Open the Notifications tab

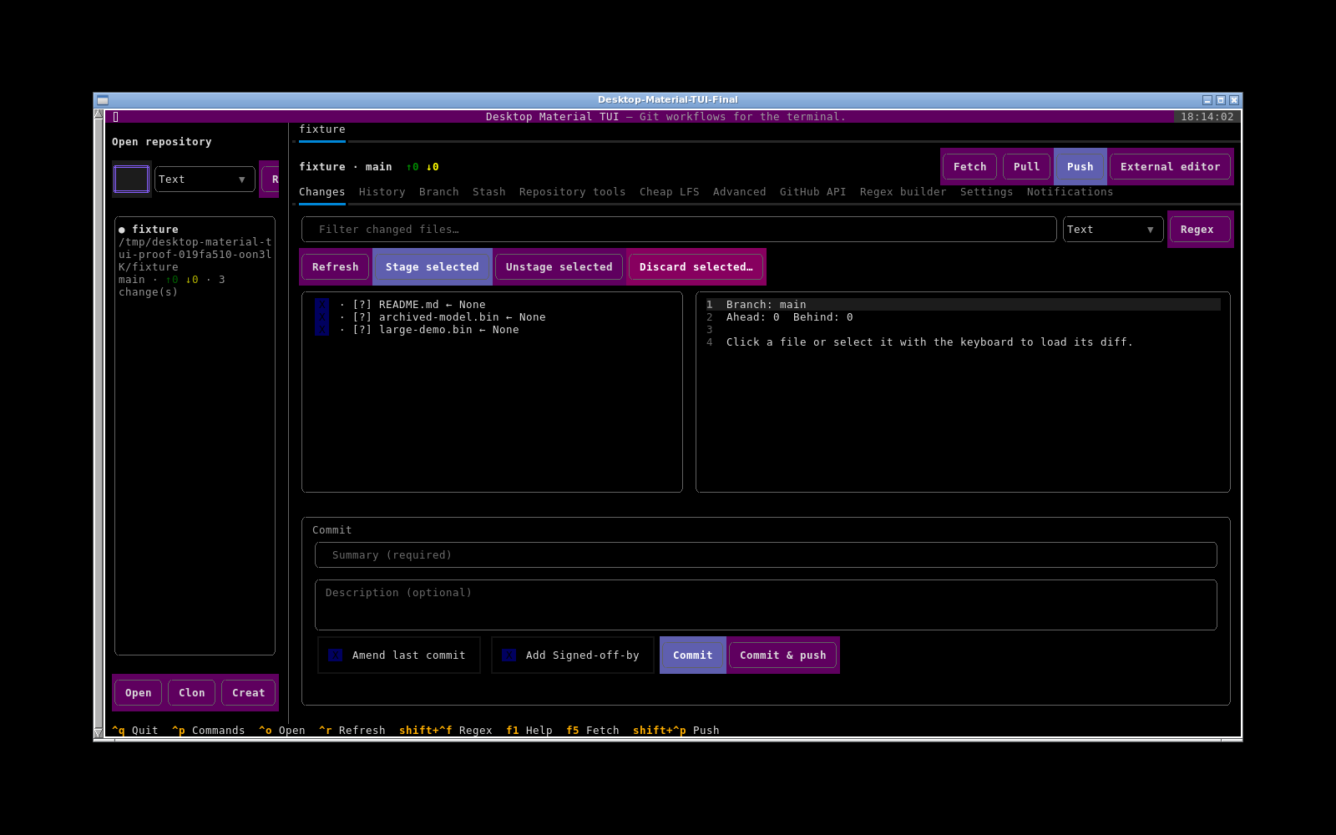(1070, 192)
